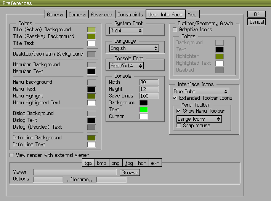The image size is (271, 201).
Task: Select the jpg format tab
Action: (129, 163)
